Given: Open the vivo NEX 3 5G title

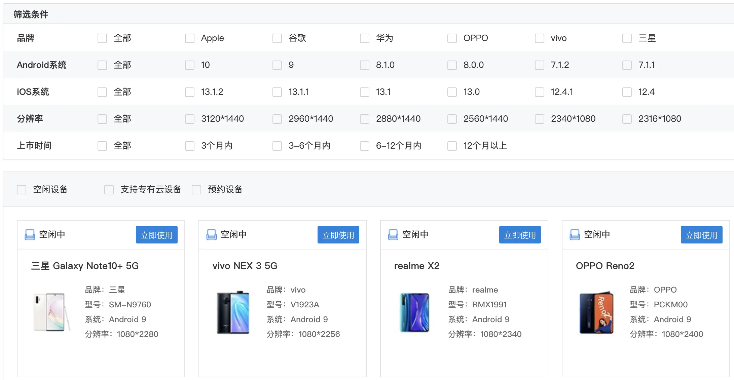Looking at the screenshot, I should [x=245, y=266].
